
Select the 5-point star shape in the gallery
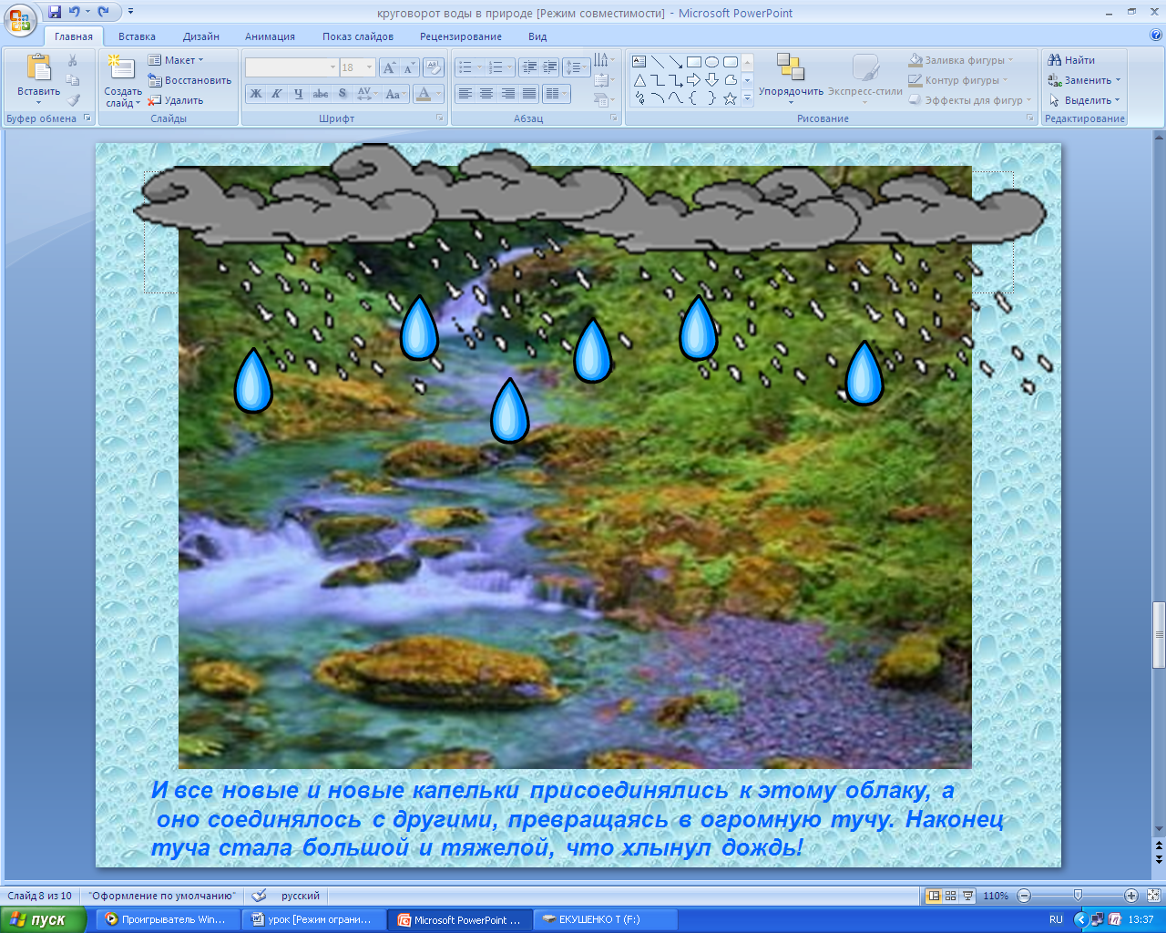[x=730, y=98]
